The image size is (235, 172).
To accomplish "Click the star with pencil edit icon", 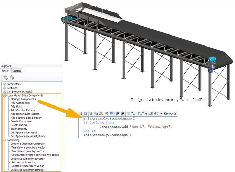I will point(12,78).
